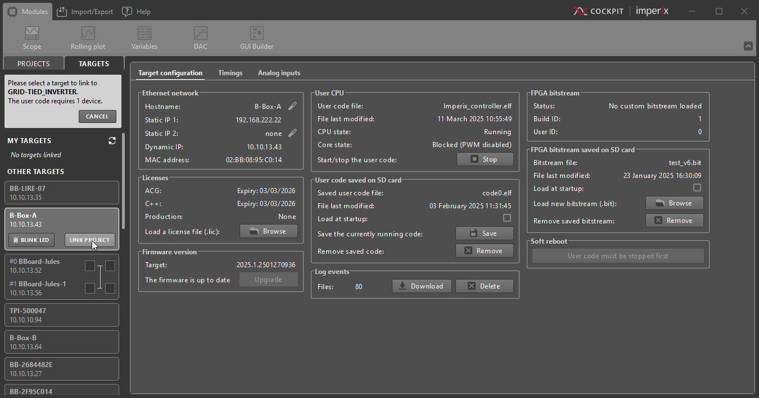Viewport: 759px width, 398px height.
Task: Switch to the PROJECTS tab
Action: tap(33, 63)
